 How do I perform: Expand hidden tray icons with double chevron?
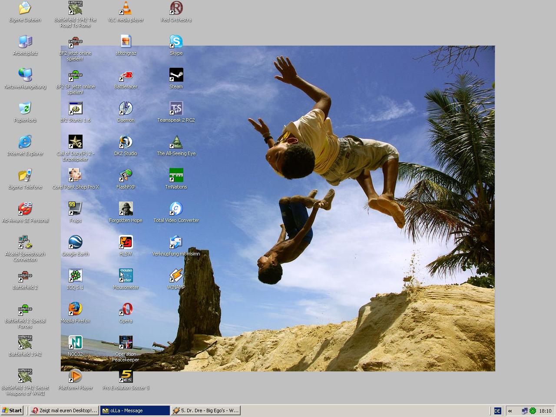click(510, 410)
